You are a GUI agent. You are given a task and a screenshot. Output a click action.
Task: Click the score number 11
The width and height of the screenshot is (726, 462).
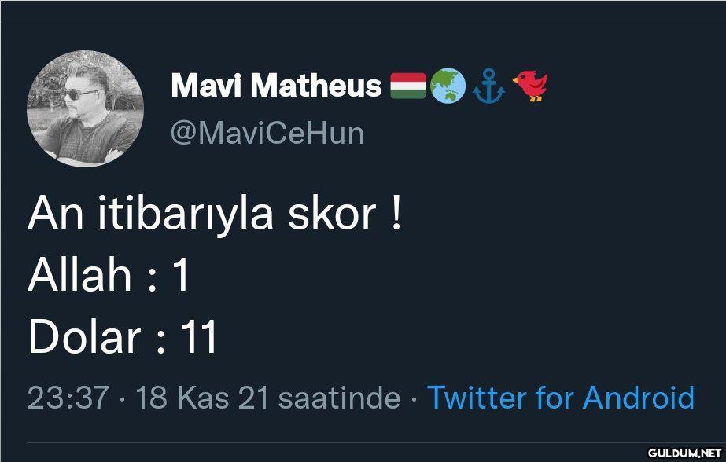199,338
